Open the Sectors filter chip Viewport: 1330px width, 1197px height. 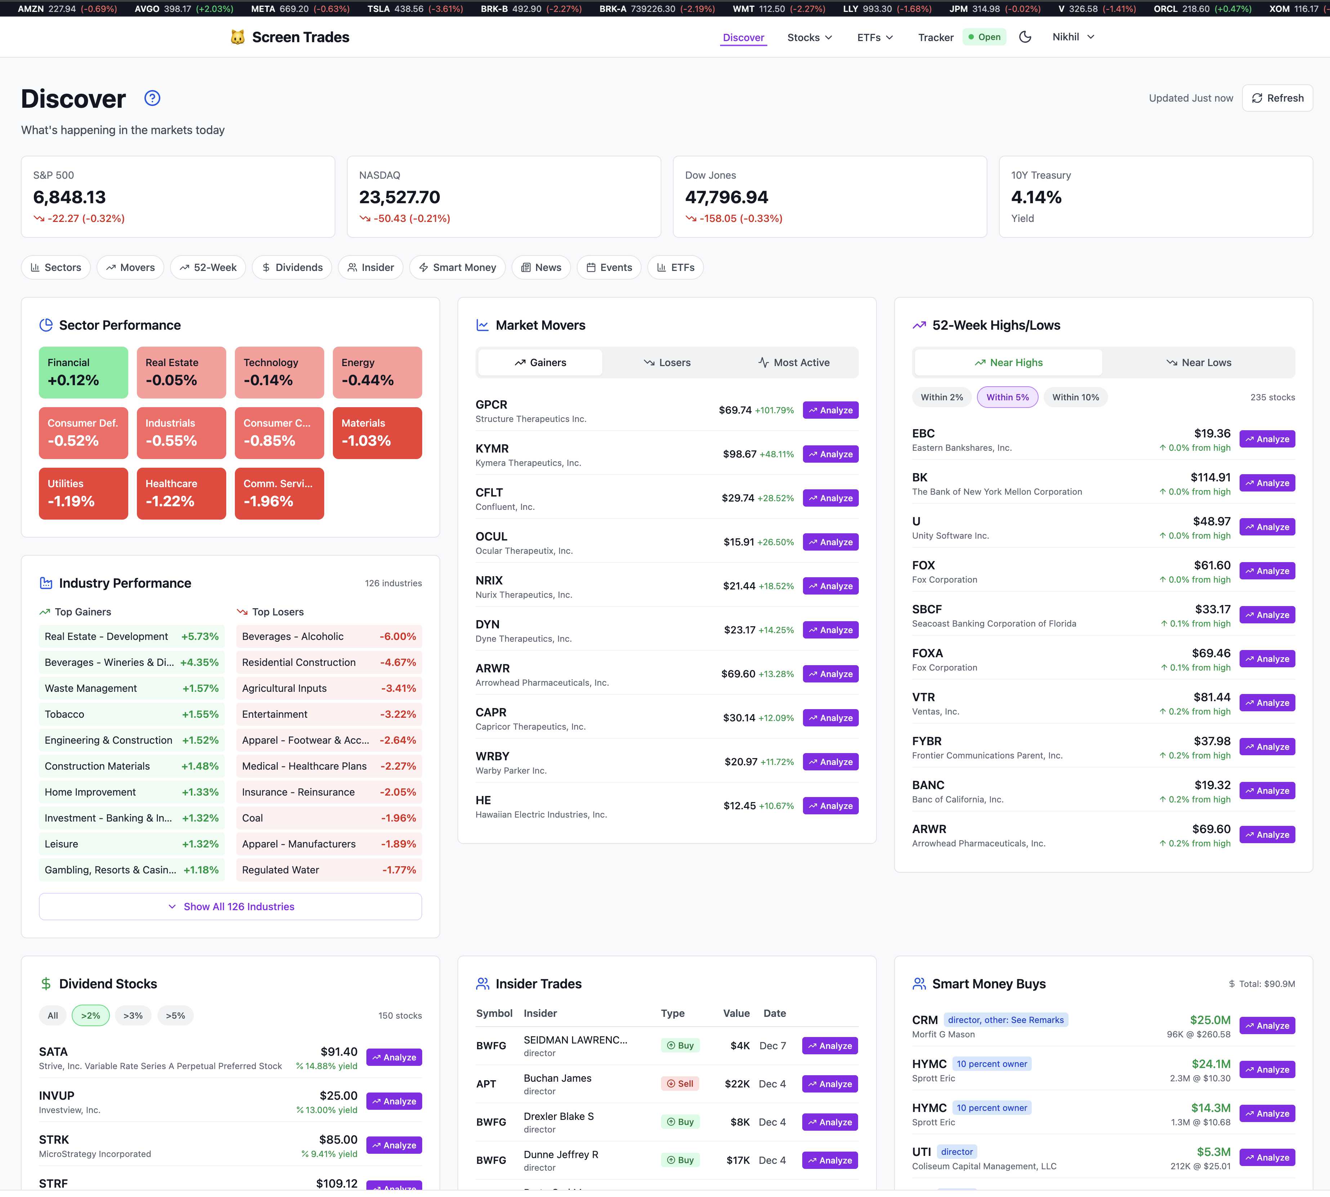tap(56, 267)
